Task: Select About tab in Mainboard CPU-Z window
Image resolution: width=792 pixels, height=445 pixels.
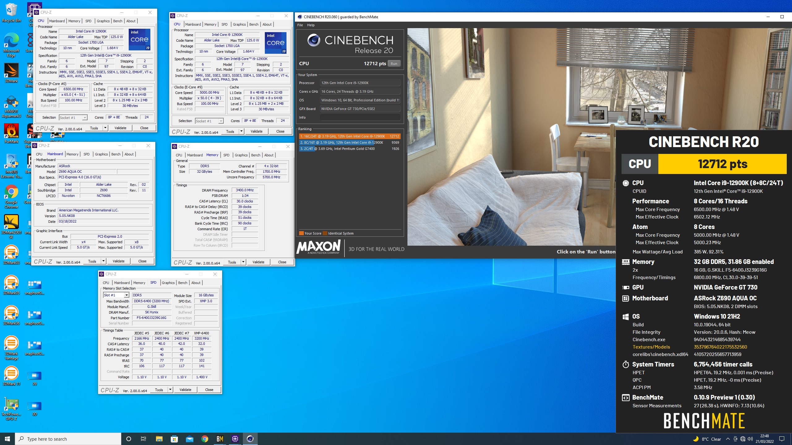Action: click(129, 154)
